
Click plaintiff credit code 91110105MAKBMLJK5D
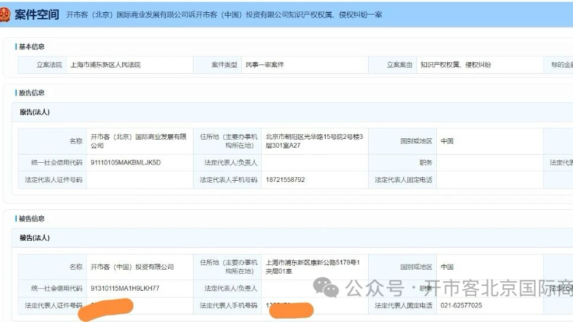click(x=126, y=163)
